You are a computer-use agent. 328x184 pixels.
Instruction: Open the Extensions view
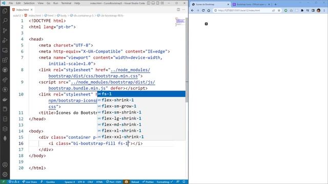tap(5, 60)
